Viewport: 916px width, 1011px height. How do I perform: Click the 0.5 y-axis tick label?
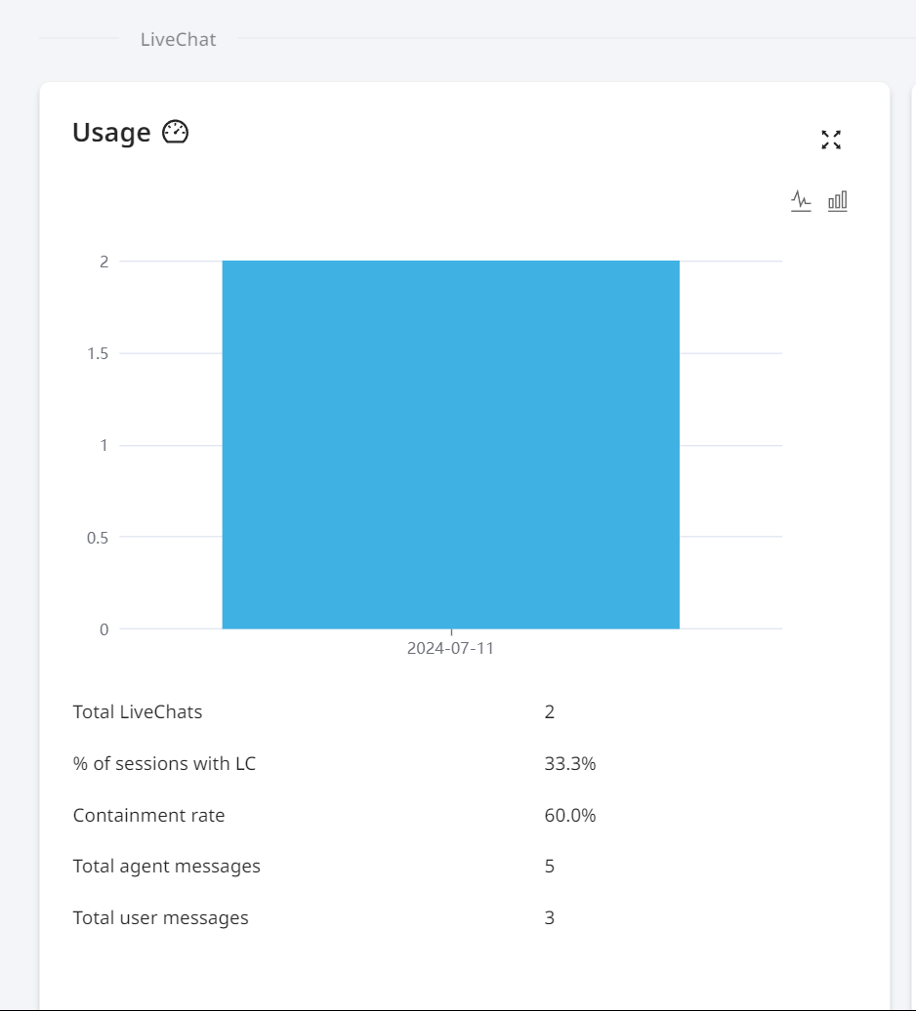coord(98,538)
